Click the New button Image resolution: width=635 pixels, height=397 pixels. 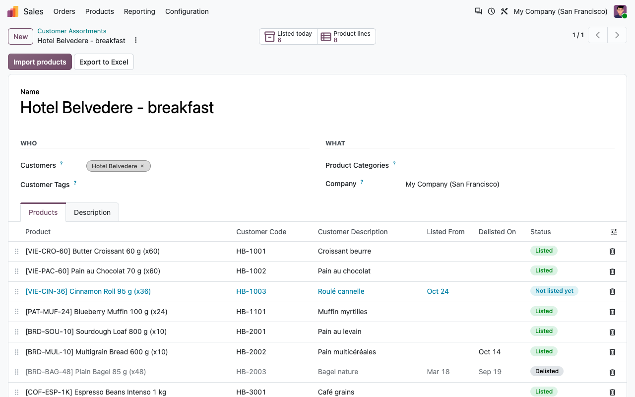tap(21, 37)
